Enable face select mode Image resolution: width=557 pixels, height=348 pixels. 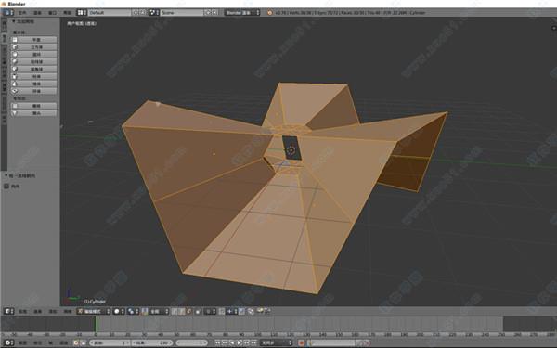pos(188,311)
